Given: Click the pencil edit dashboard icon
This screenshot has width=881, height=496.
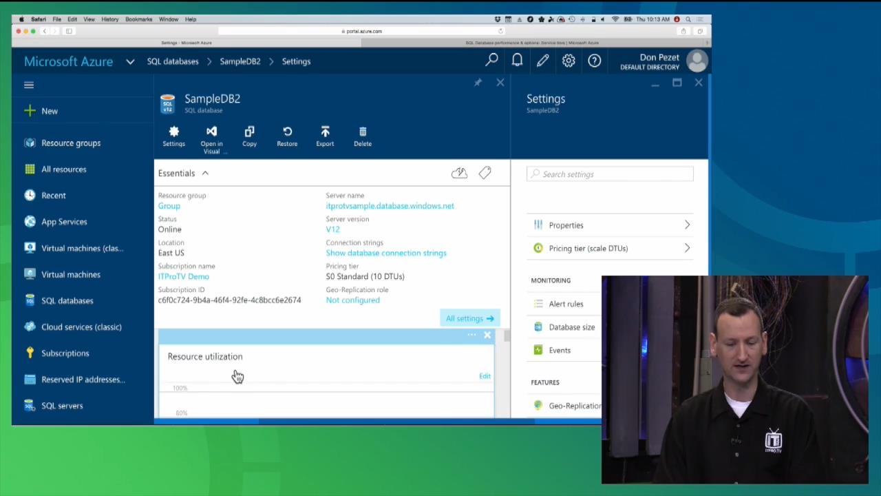Looking at the screenshot, I should [x=542, y=61].
